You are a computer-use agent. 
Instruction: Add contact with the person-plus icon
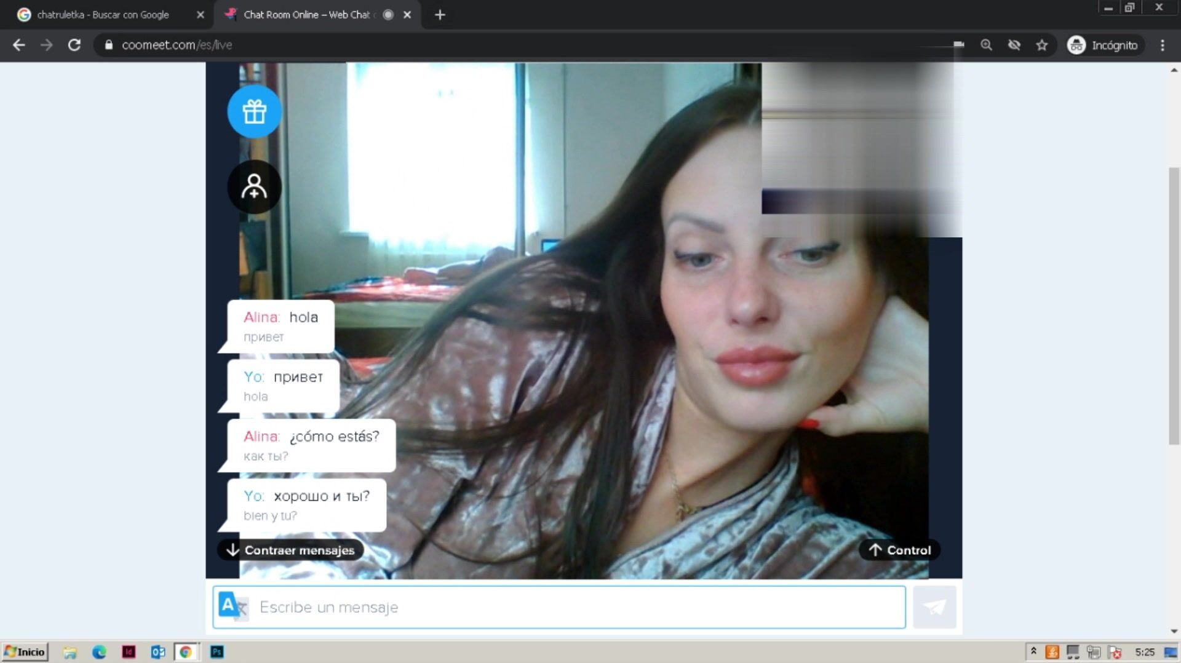click(254, 186)
